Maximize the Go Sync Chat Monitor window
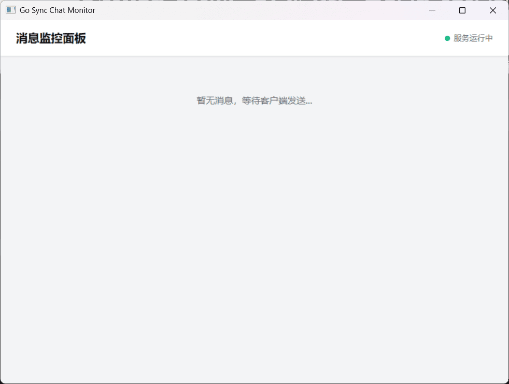This screenshot has height=384, width=509. (462, 10)
